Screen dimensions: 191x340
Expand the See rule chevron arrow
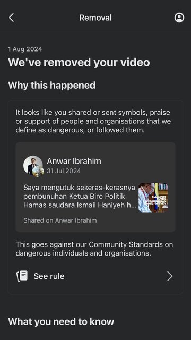coord(170,276)
